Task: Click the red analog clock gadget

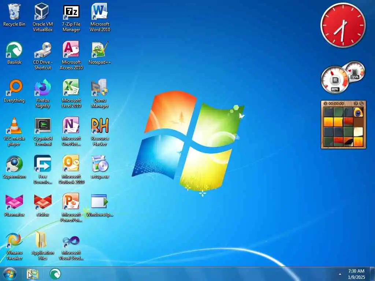Action: pyautogui.click(x=343, y=25)
